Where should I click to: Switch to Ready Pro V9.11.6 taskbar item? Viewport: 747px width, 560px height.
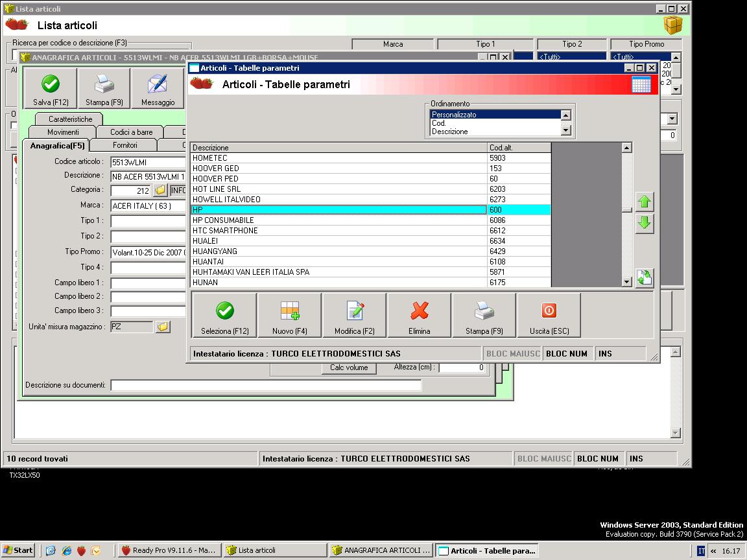pos(170,550)
